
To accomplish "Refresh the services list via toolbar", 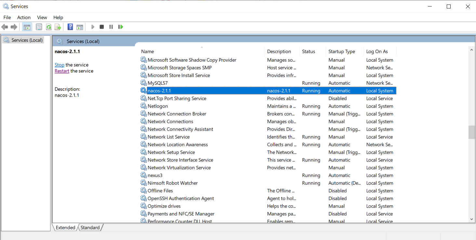I will pyautogui.click(x=48, y=27).
